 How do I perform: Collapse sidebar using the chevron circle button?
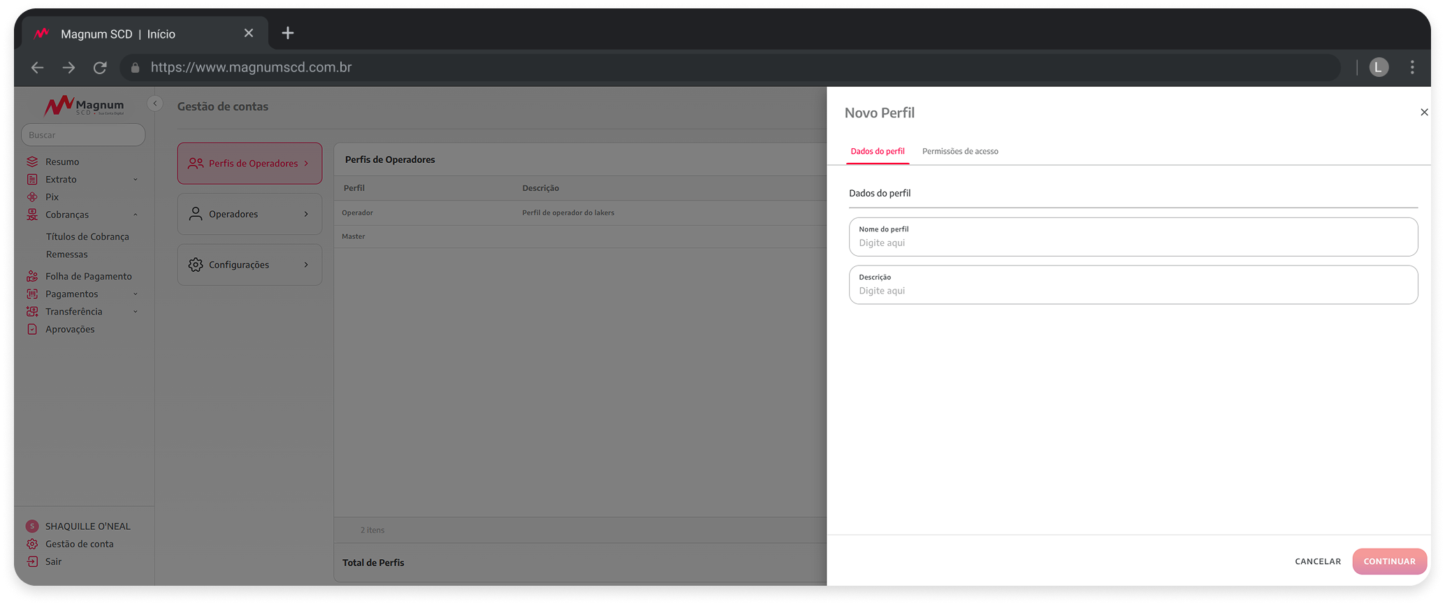(155, 103)
